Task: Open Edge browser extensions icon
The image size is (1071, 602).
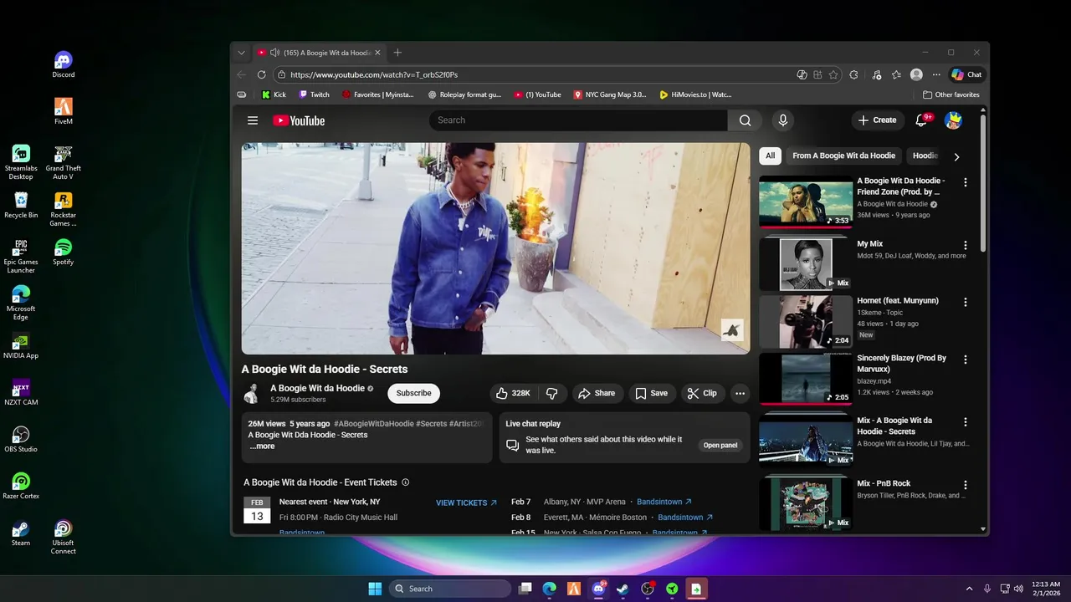Action: click(853, 74)
